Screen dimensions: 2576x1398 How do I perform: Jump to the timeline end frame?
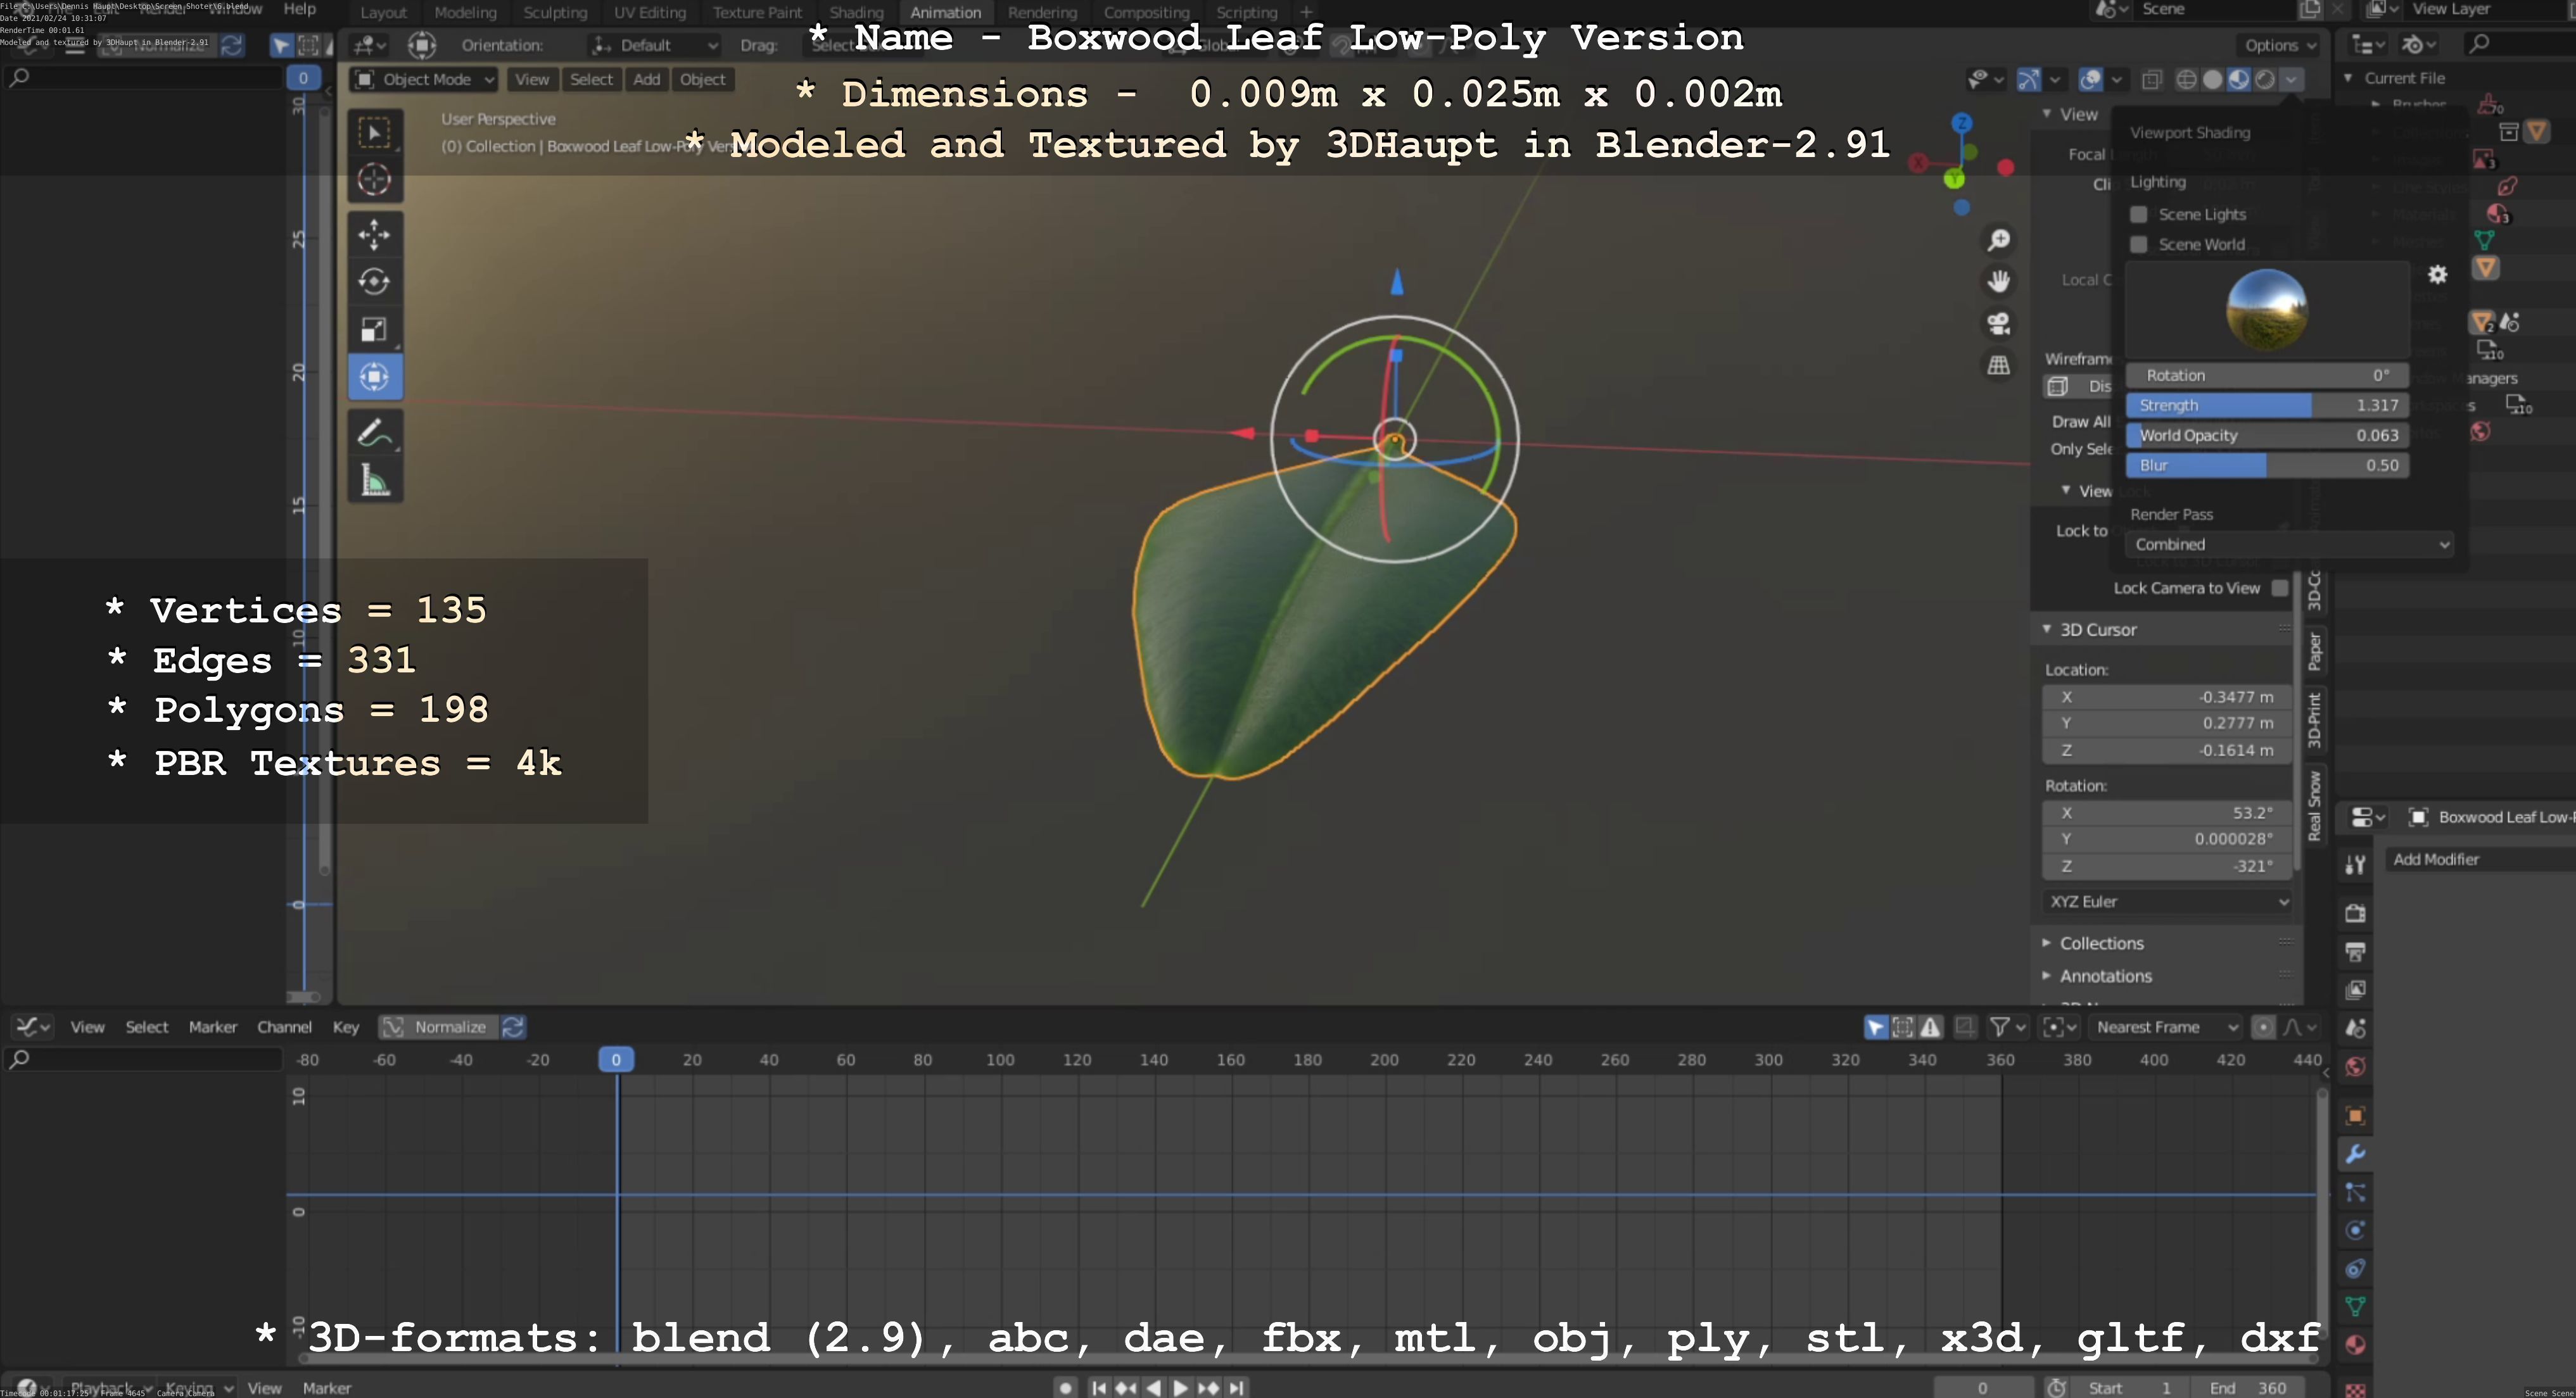tap(1237, 1388)
